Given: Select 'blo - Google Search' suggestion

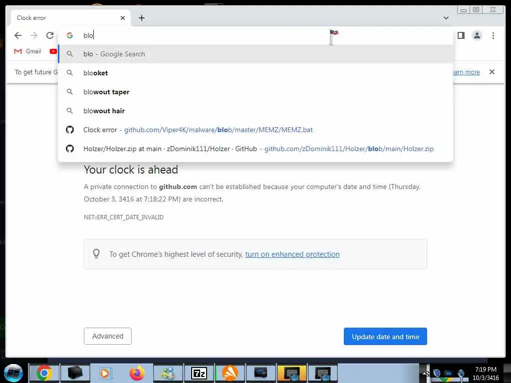Looking at the screenshot, I should (255, 54).
